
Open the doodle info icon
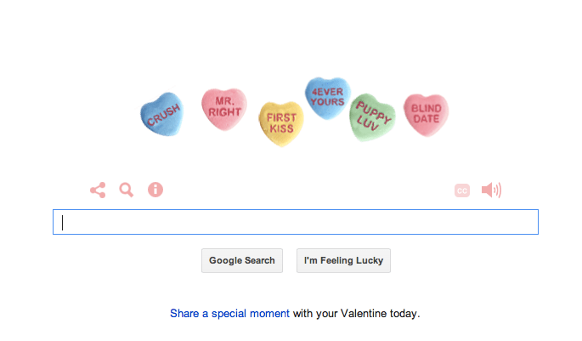click(x=155, y=190)
